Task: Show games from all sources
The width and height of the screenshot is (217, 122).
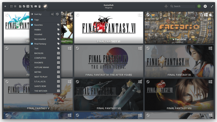Action: point(20,6)
